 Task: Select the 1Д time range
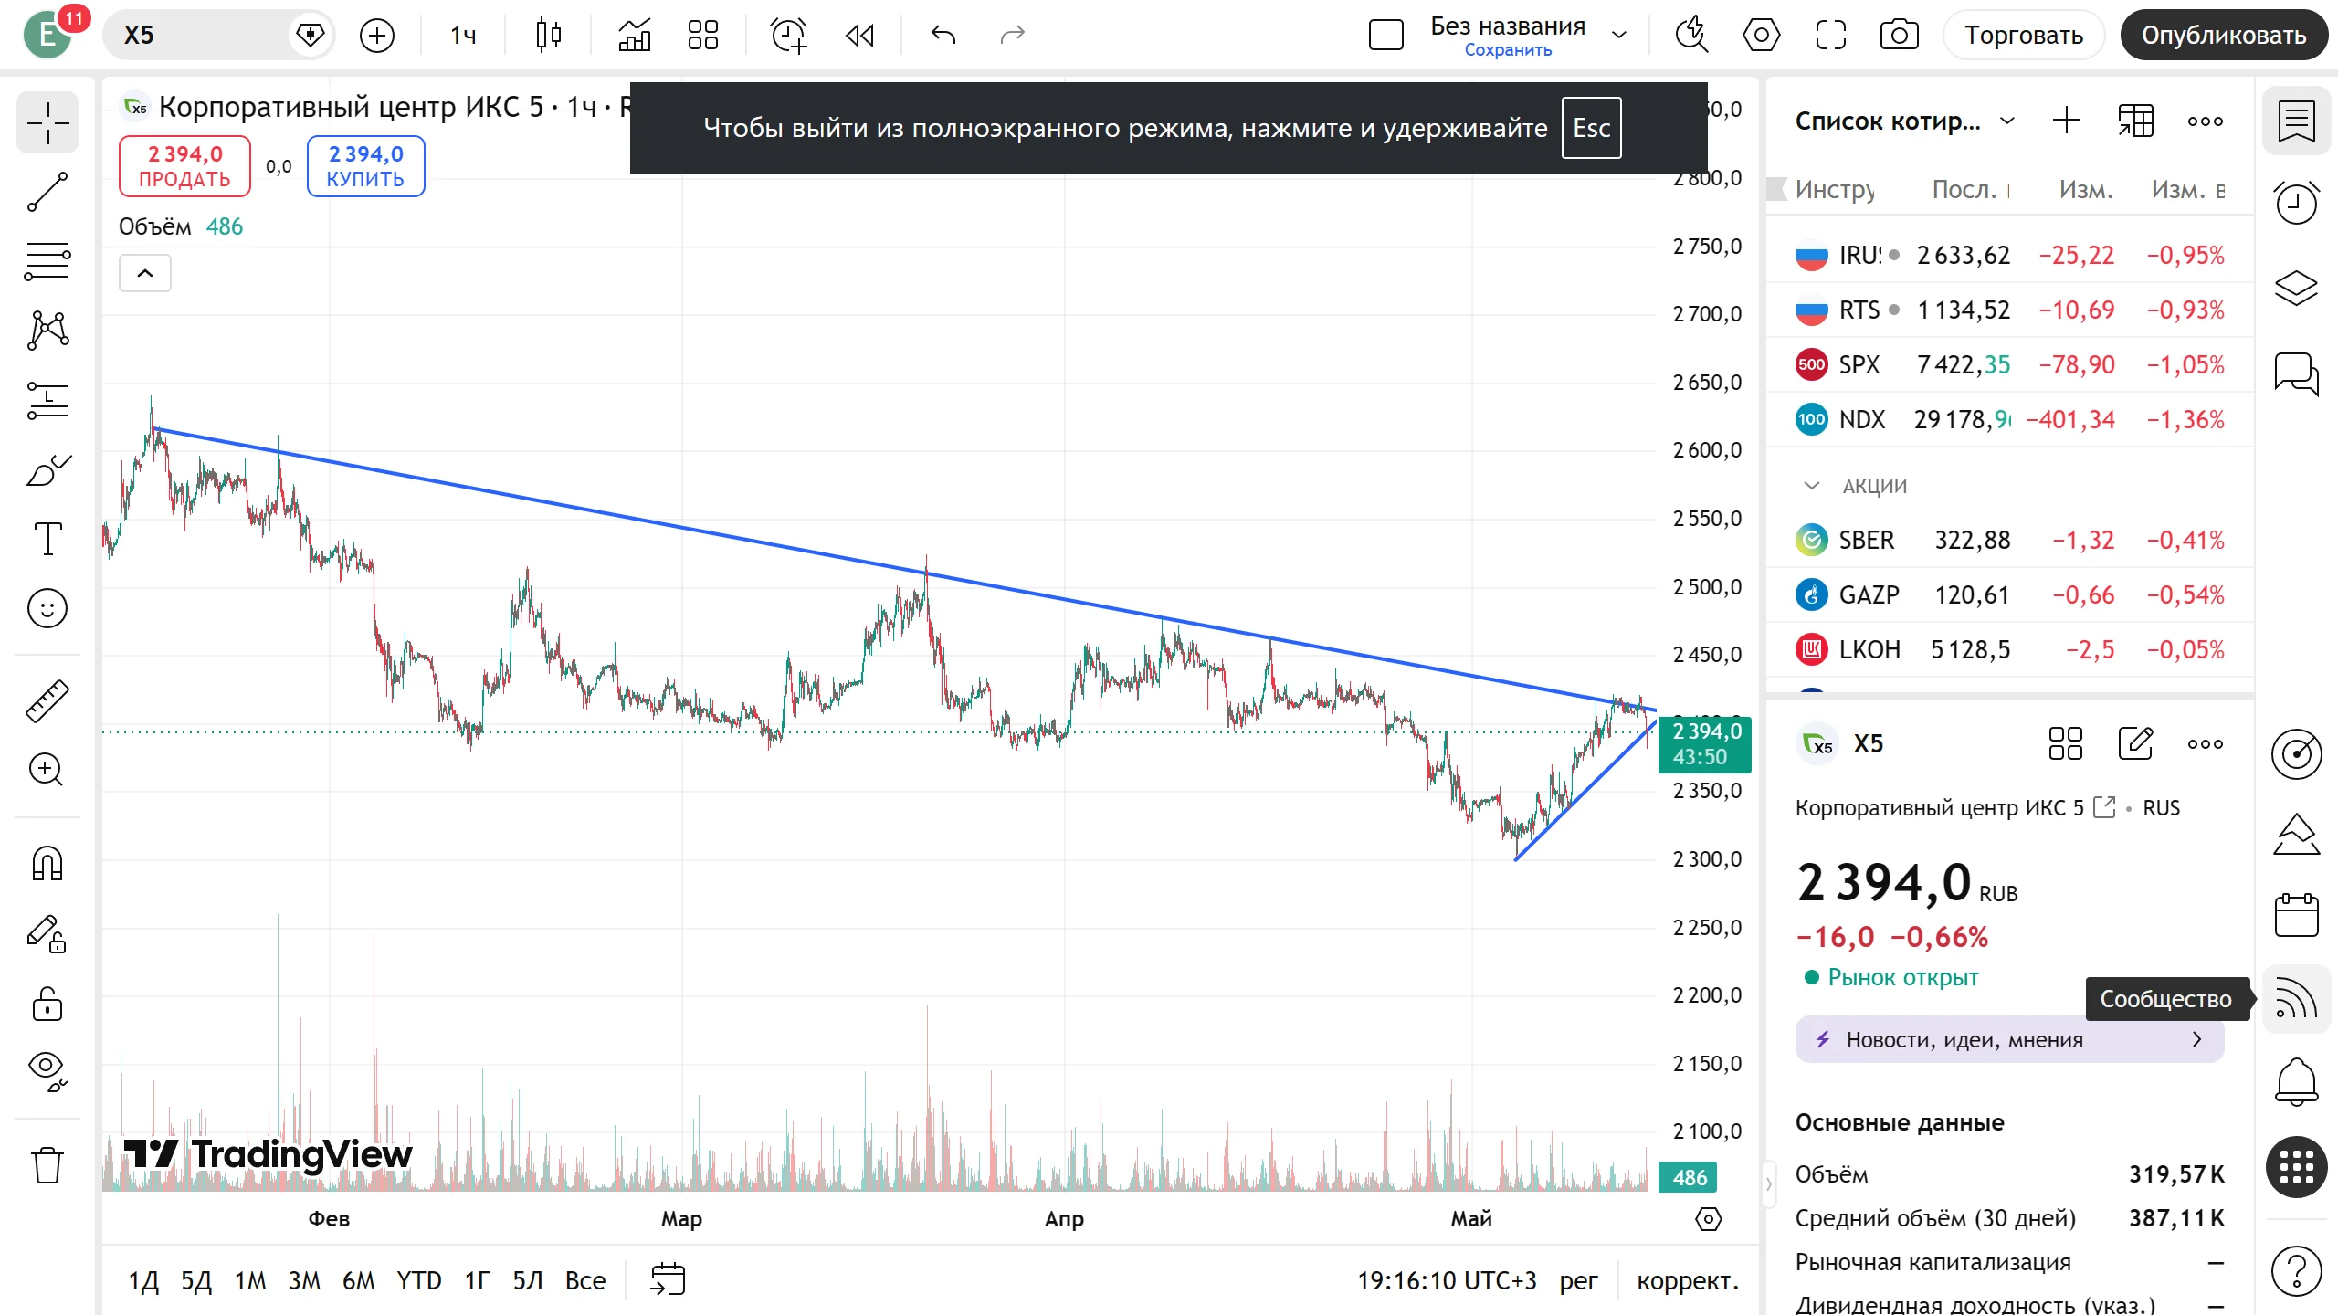(143, 1281)
